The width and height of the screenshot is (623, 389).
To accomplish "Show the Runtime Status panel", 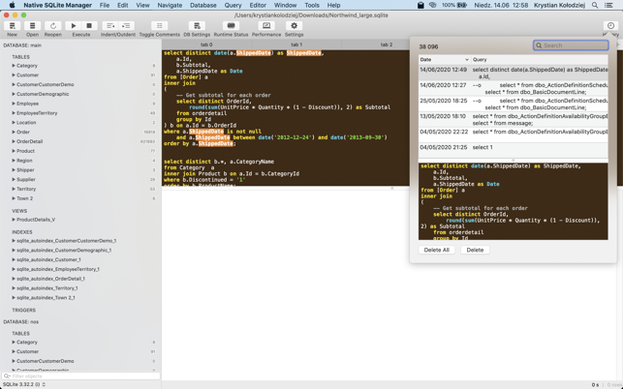I will pyautogui.click(x=231, y=27).
